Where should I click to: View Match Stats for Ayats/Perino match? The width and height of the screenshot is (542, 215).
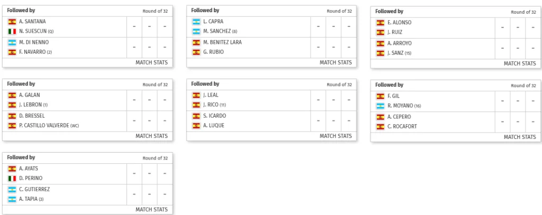point(151,210)
